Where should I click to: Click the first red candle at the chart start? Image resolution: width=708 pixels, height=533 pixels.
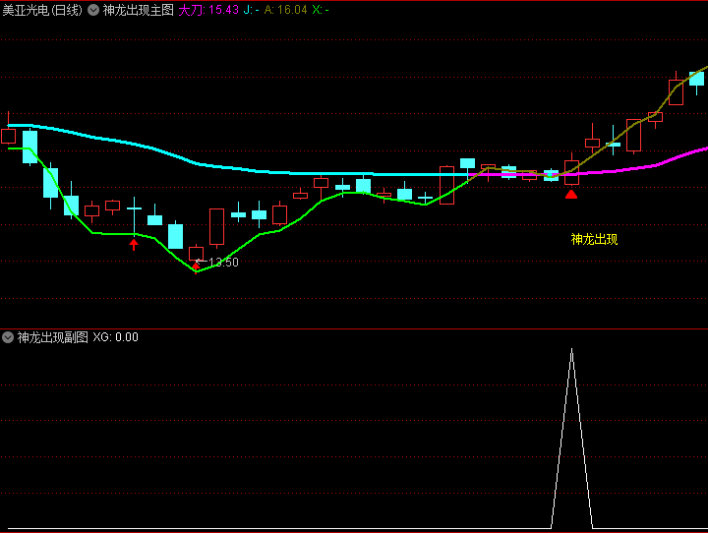click(x=8, y=136)
